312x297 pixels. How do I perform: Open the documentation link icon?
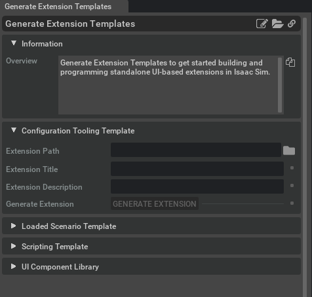(x=292, y=24)
